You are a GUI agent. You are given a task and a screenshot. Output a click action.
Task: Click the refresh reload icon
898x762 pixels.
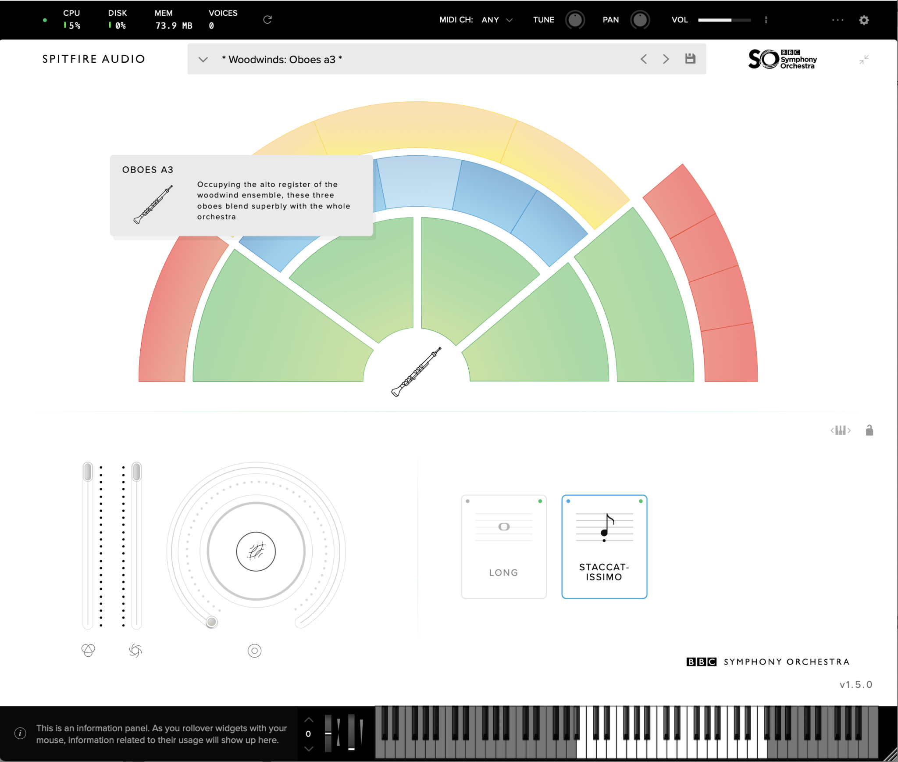coord(267,20)
